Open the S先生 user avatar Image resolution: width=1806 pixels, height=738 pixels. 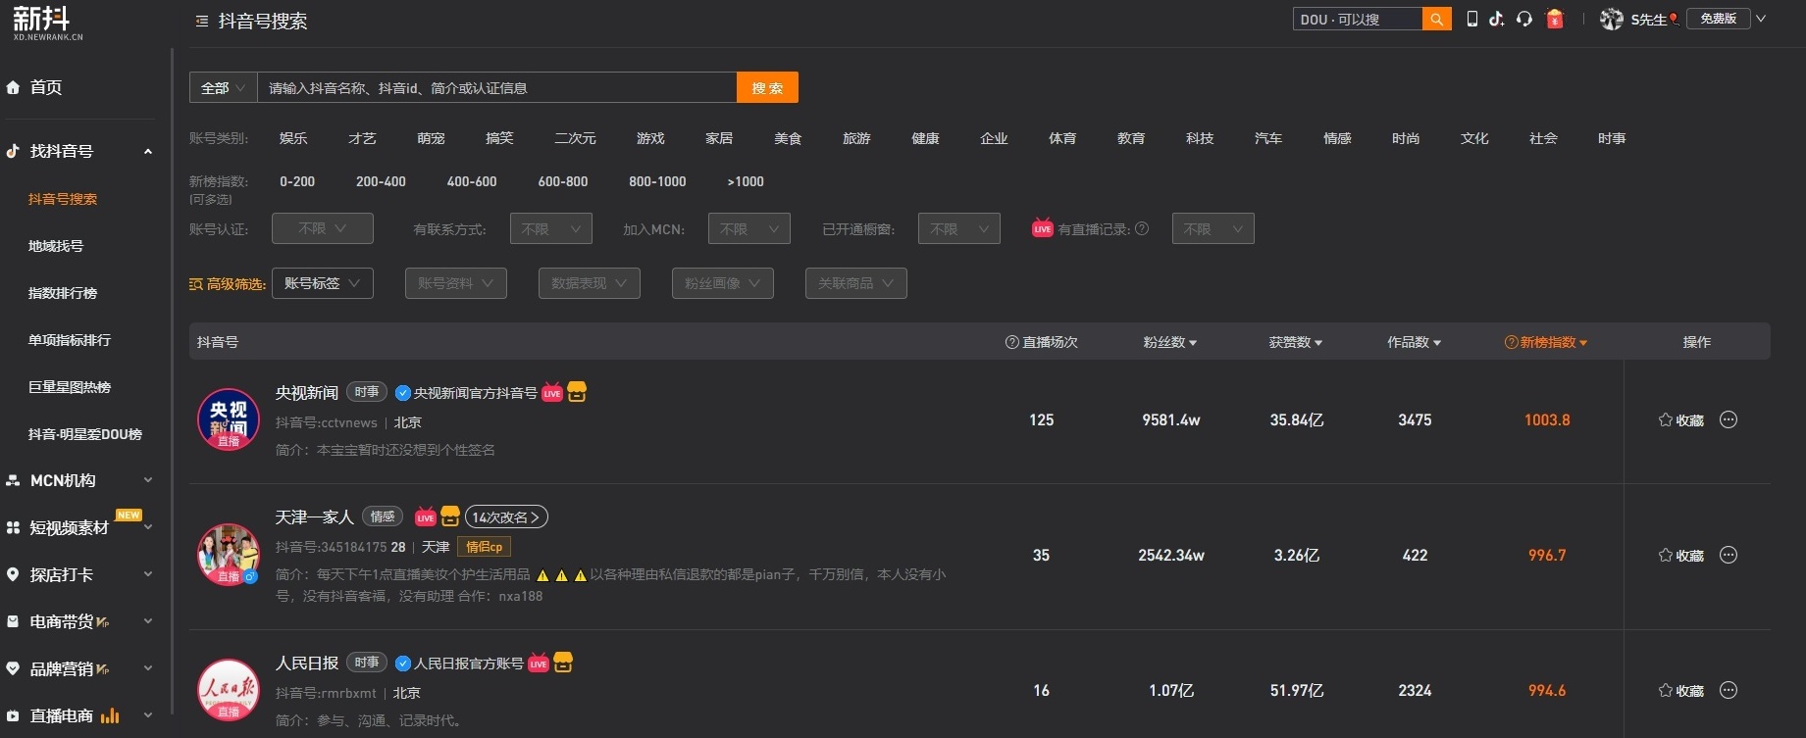pyautogui.click(x=1612, y=19)
